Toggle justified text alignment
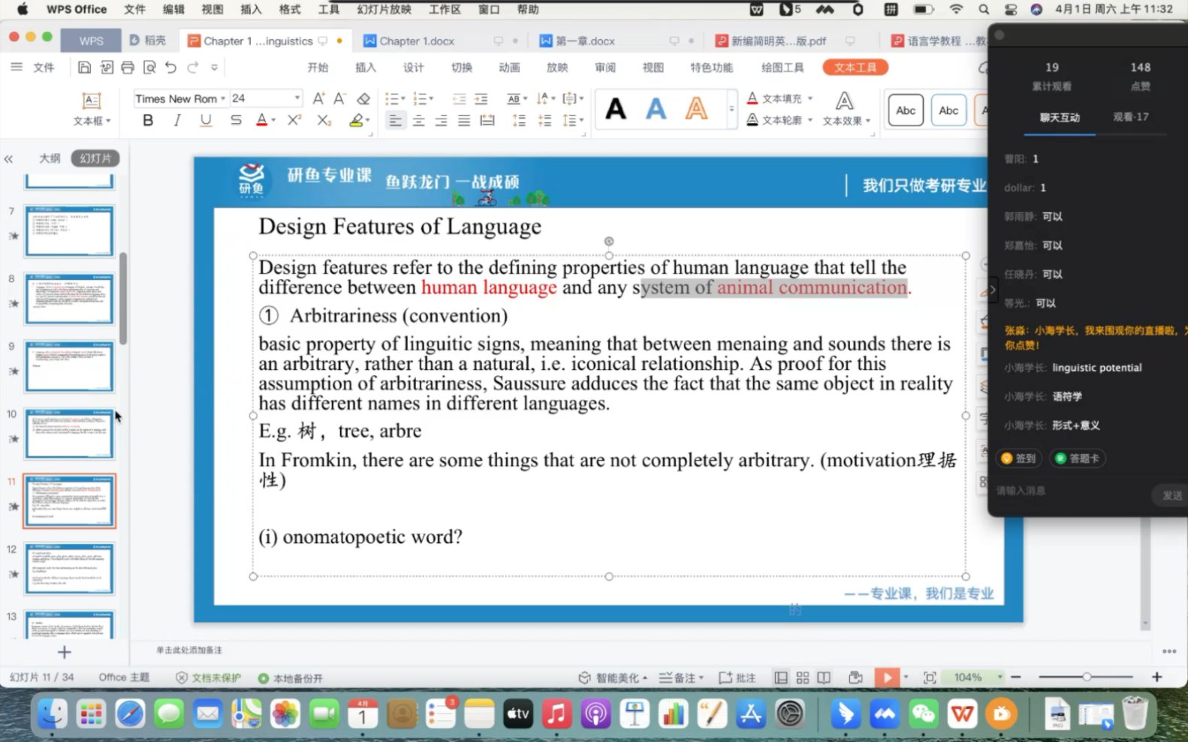 pos(464,120)
